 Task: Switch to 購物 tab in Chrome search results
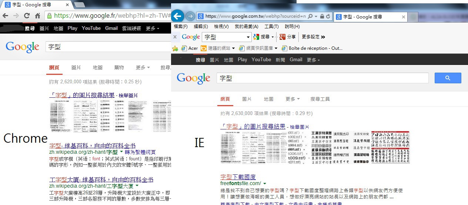[119, 67]
